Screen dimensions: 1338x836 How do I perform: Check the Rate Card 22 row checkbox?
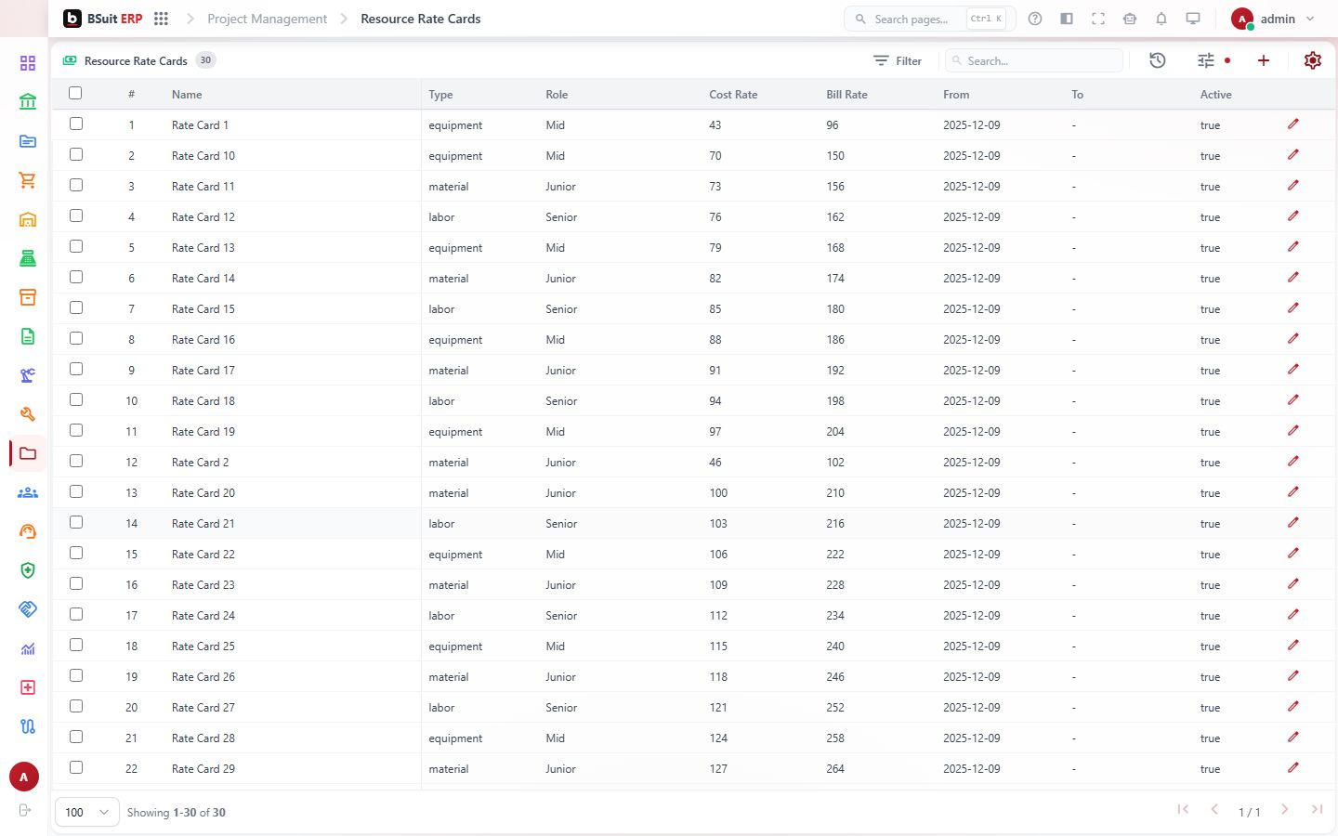click(76, 553)
